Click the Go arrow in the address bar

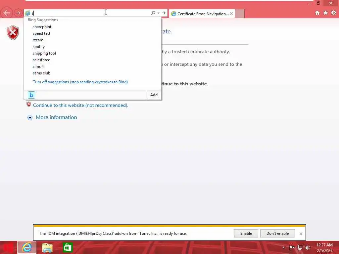coord(164,13)
